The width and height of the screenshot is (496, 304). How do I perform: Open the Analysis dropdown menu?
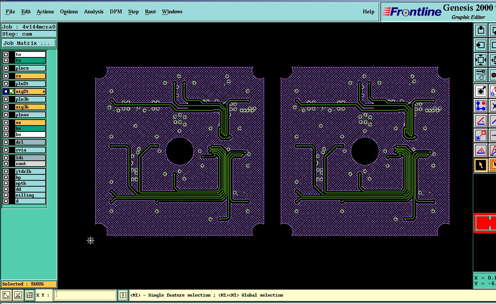click(94, 11)
